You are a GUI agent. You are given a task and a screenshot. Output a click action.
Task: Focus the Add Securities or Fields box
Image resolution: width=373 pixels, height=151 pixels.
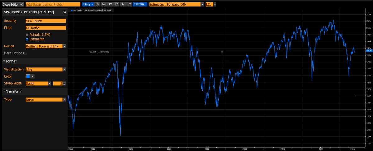(x=53, y=5)
